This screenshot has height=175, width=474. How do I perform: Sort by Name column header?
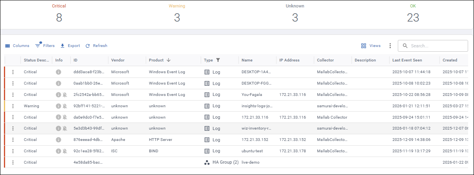pyautogui.click(x=247, y=60)
